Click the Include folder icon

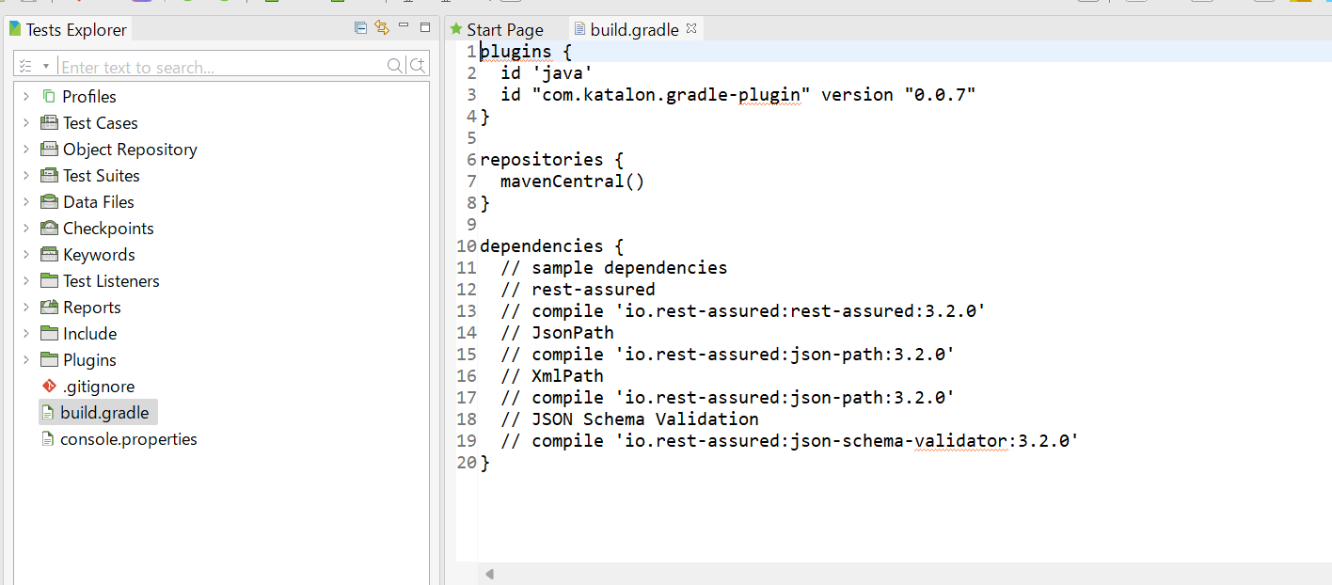click(x=49, y=333)
